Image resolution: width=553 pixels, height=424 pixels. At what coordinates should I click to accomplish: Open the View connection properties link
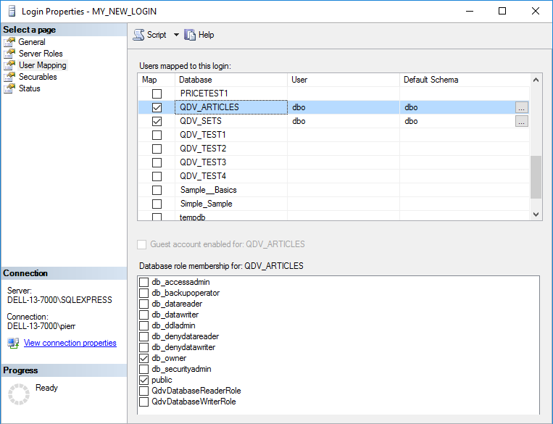pyautogui.click(x=70, y=343)
